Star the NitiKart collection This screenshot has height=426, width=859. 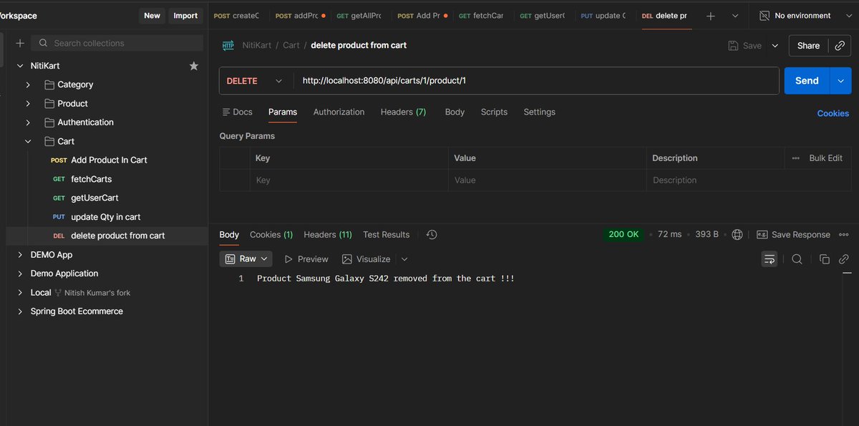pos(193,66)
